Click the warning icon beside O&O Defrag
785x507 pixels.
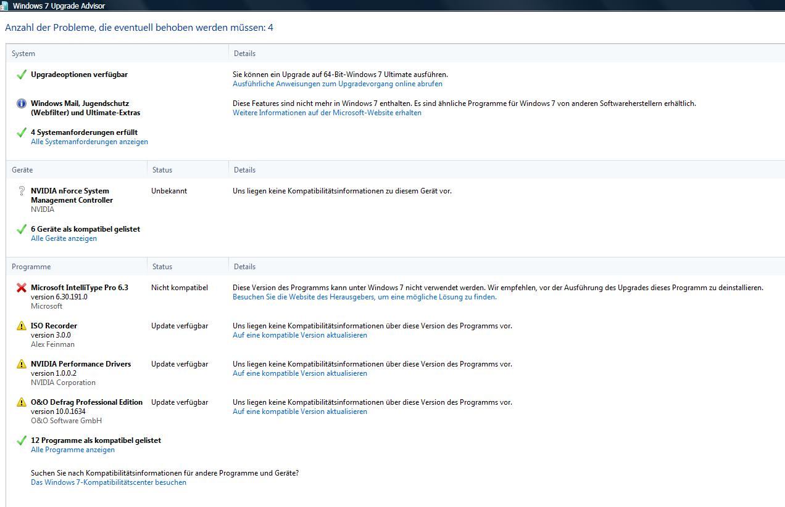(22, 402)
